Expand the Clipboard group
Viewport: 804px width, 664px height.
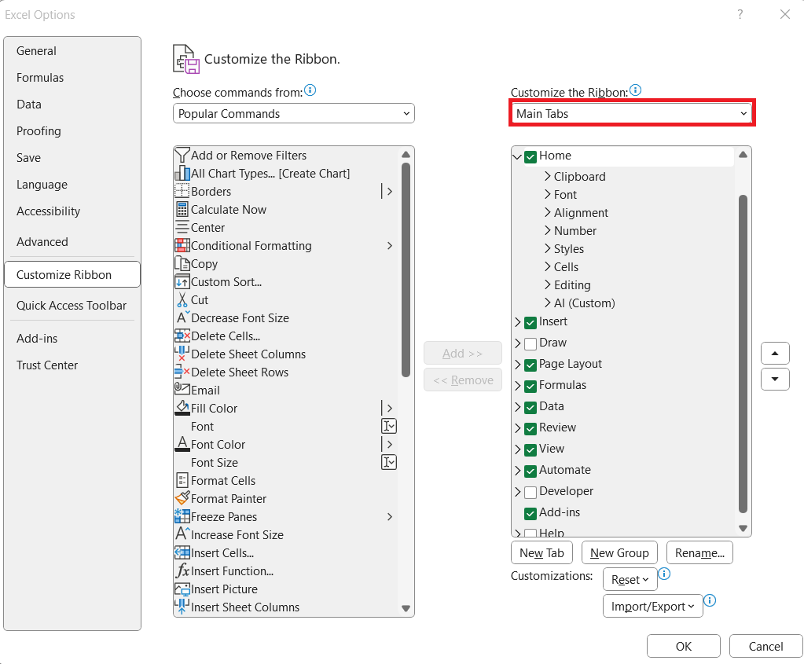point(547,176)
